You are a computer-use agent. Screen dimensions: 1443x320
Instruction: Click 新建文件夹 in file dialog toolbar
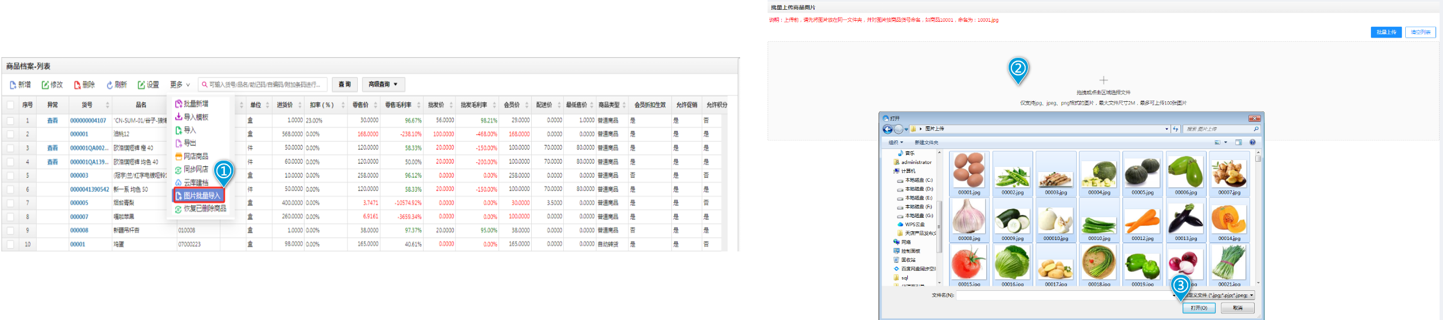[x=926, y=142]
